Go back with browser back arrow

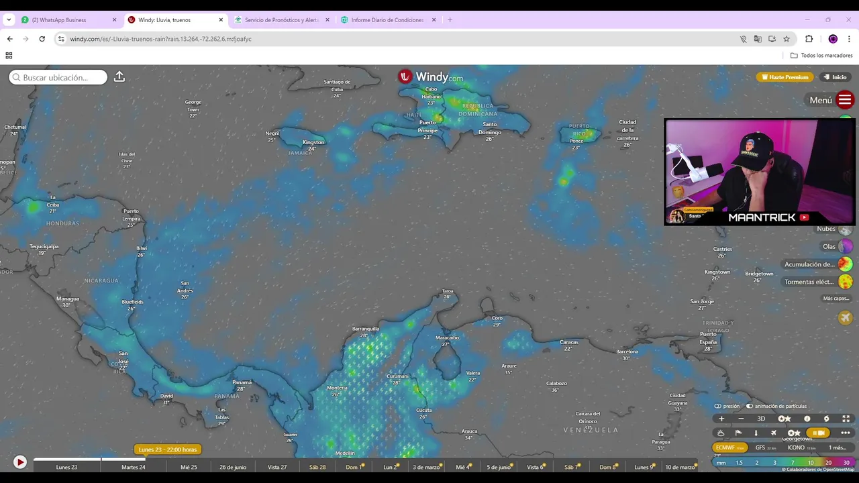click(x=9, y=39)
